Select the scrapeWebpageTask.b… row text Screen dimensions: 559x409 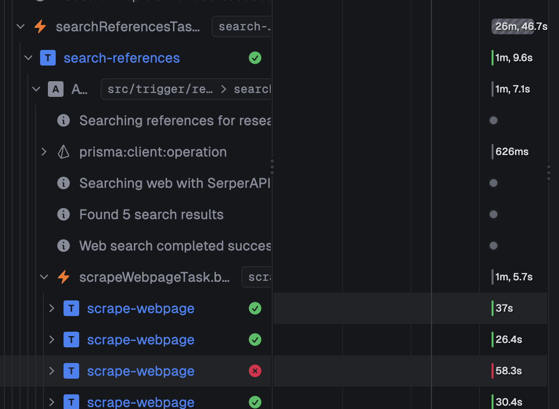pos(154,277)
